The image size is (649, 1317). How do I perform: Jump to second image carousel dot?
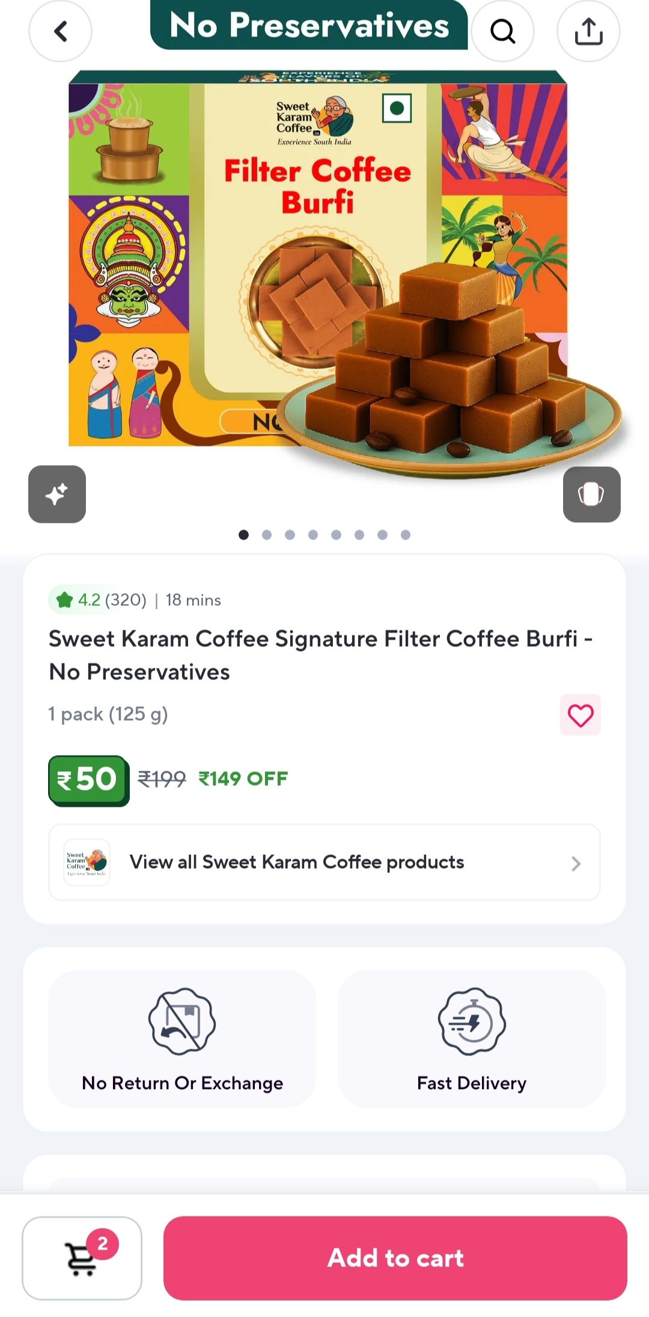tap(267, 535)
